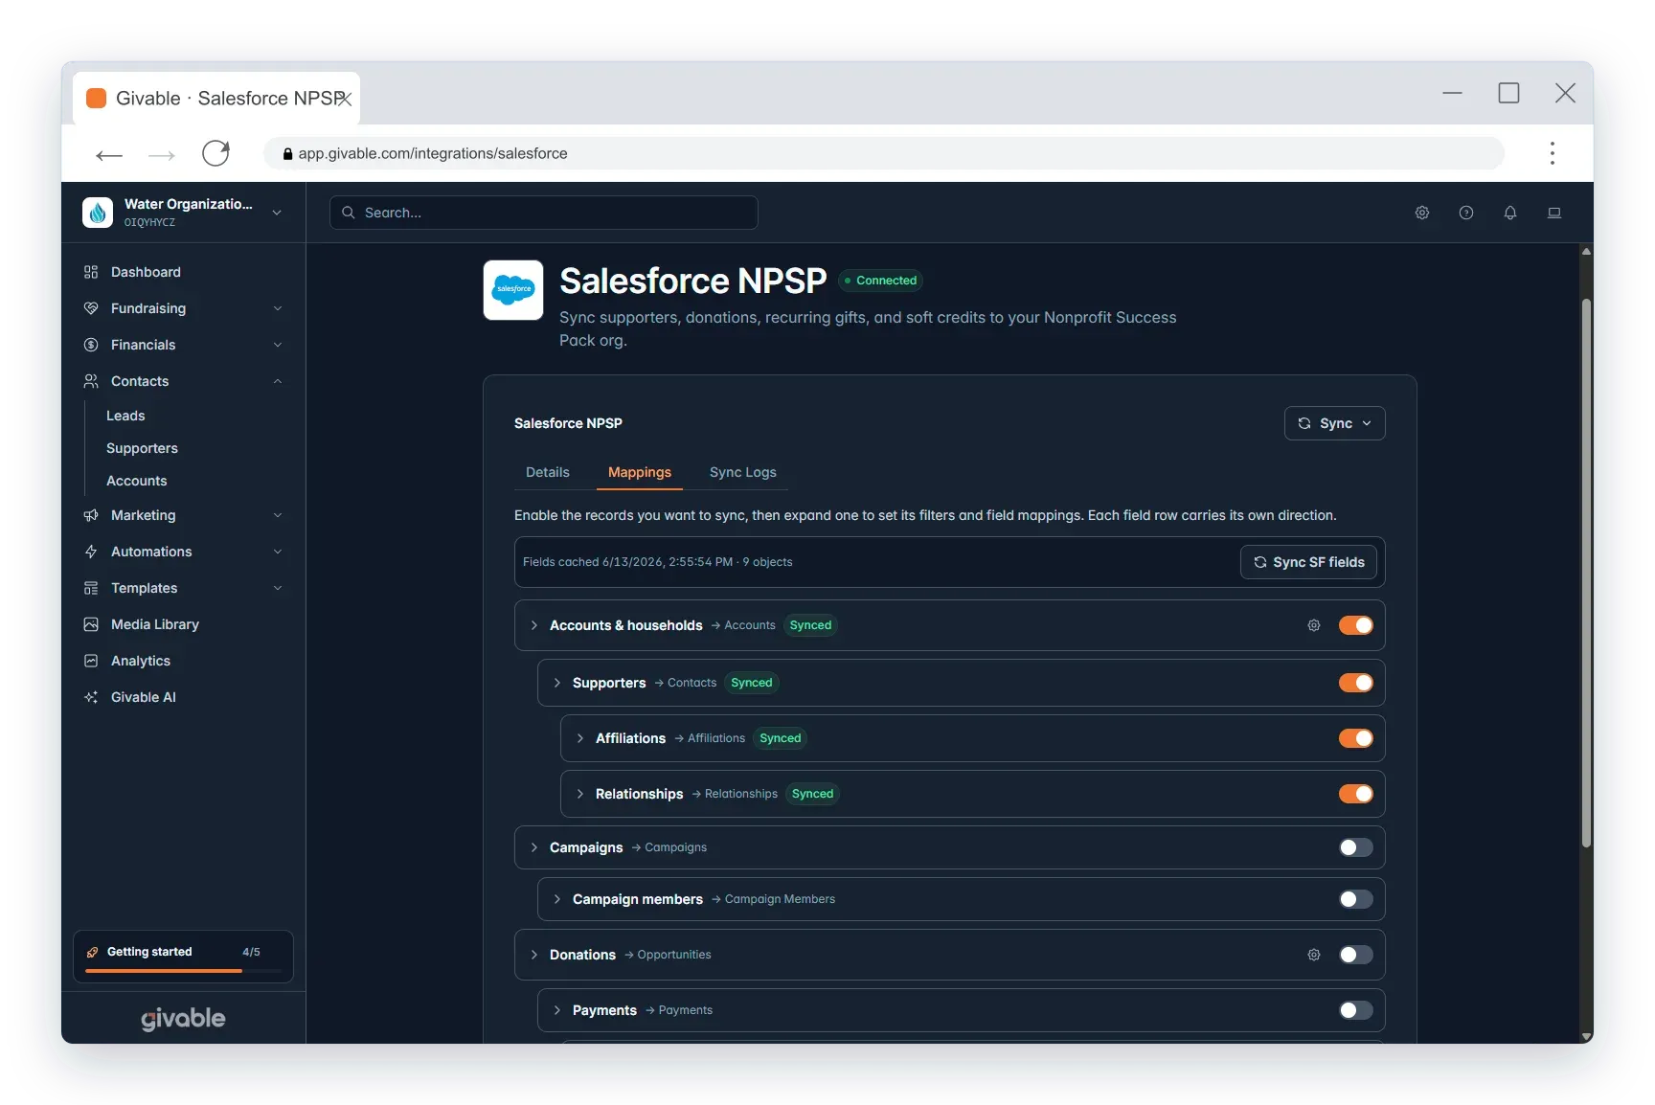This screenshot has height=1105, width=1655.
Task: Disable Accounts & households sync toggle
Action: [1356, 625]
